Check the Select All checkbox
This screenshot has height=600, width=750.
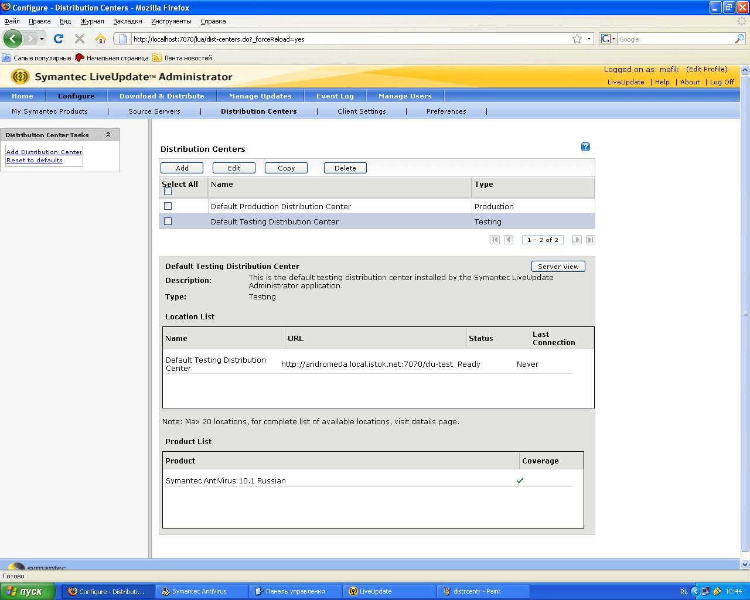(168, 192)
